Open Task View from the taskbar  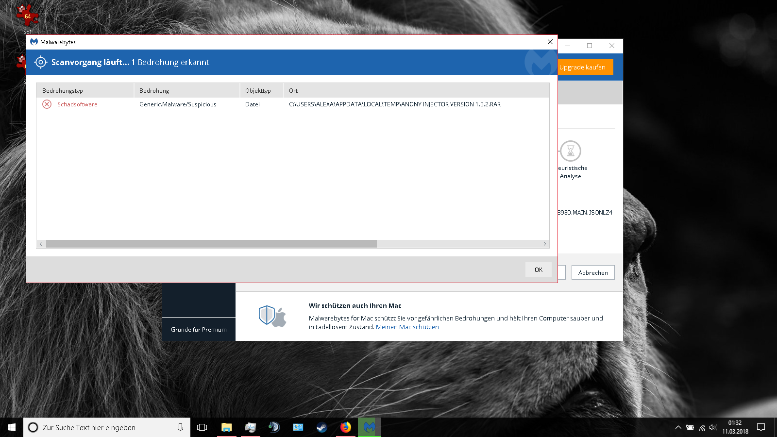(x=202, y=427)
